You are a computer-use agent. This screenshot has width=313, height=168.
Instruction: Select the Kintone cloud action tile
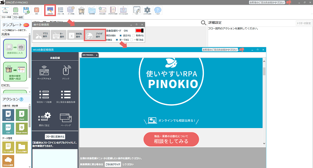[8, 161]
